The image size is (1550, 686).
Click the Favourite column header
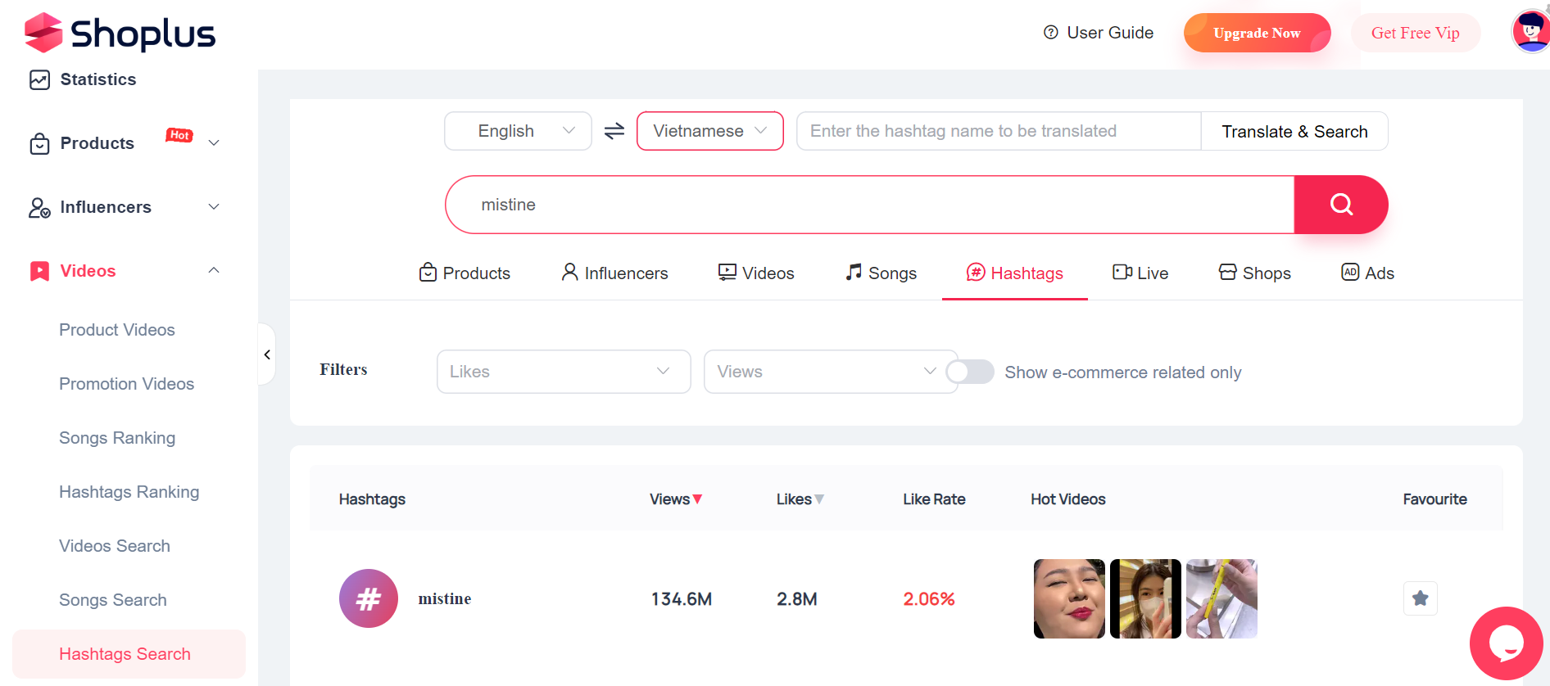pos(1434,499)
